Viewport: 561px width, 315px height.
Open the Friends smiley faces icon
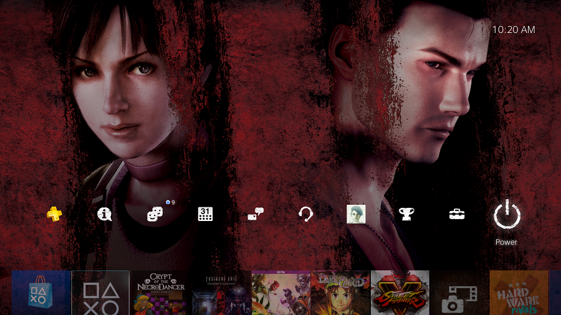155,214
